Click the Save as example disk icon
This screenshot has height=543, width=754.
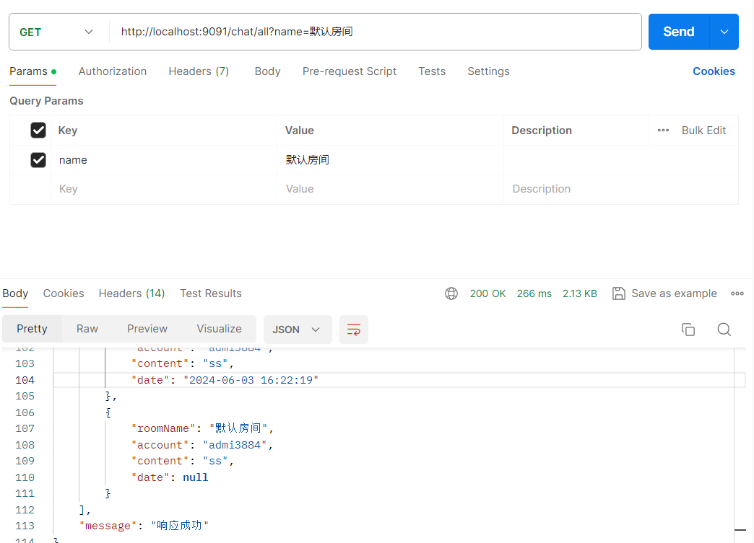[x=618, y=293]
